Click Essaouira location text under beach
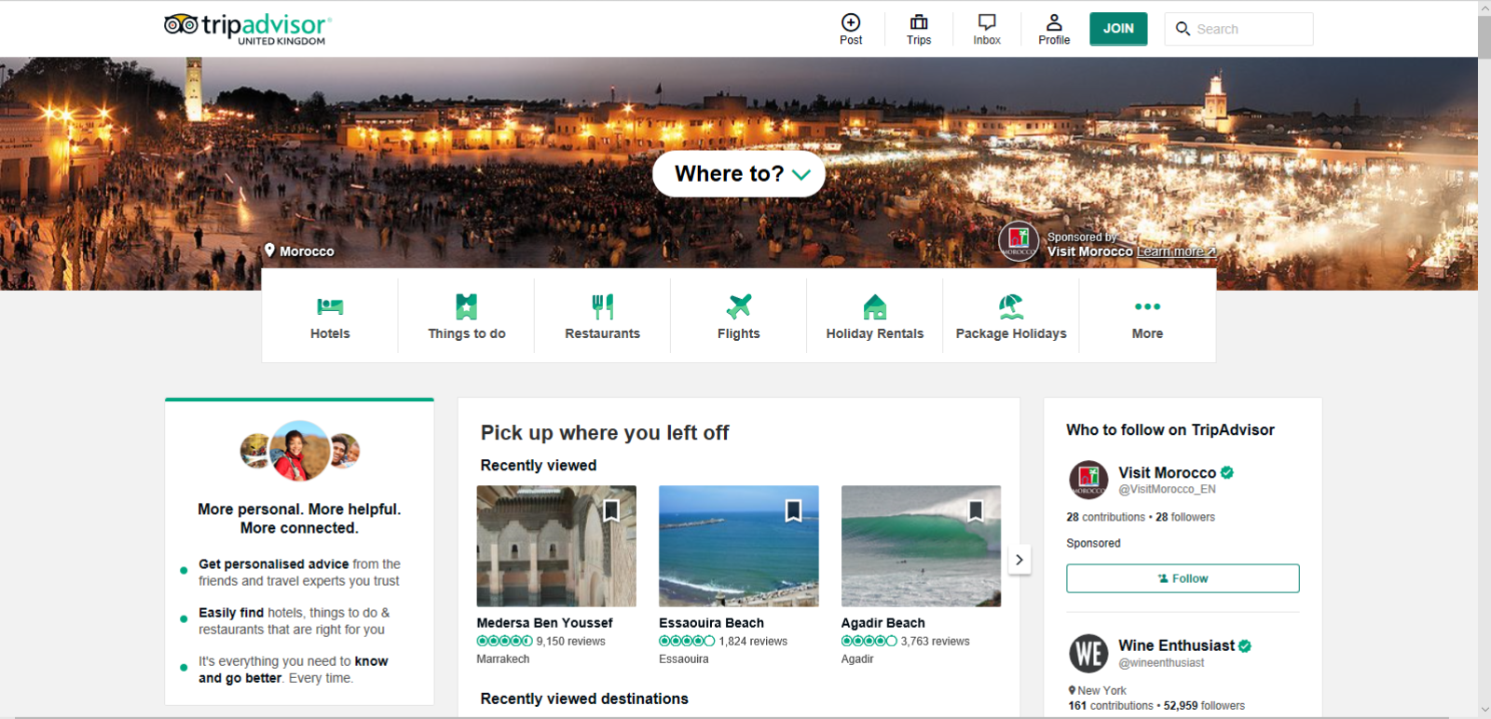Viewport: 1491px width, 719px height. point(683,658)
